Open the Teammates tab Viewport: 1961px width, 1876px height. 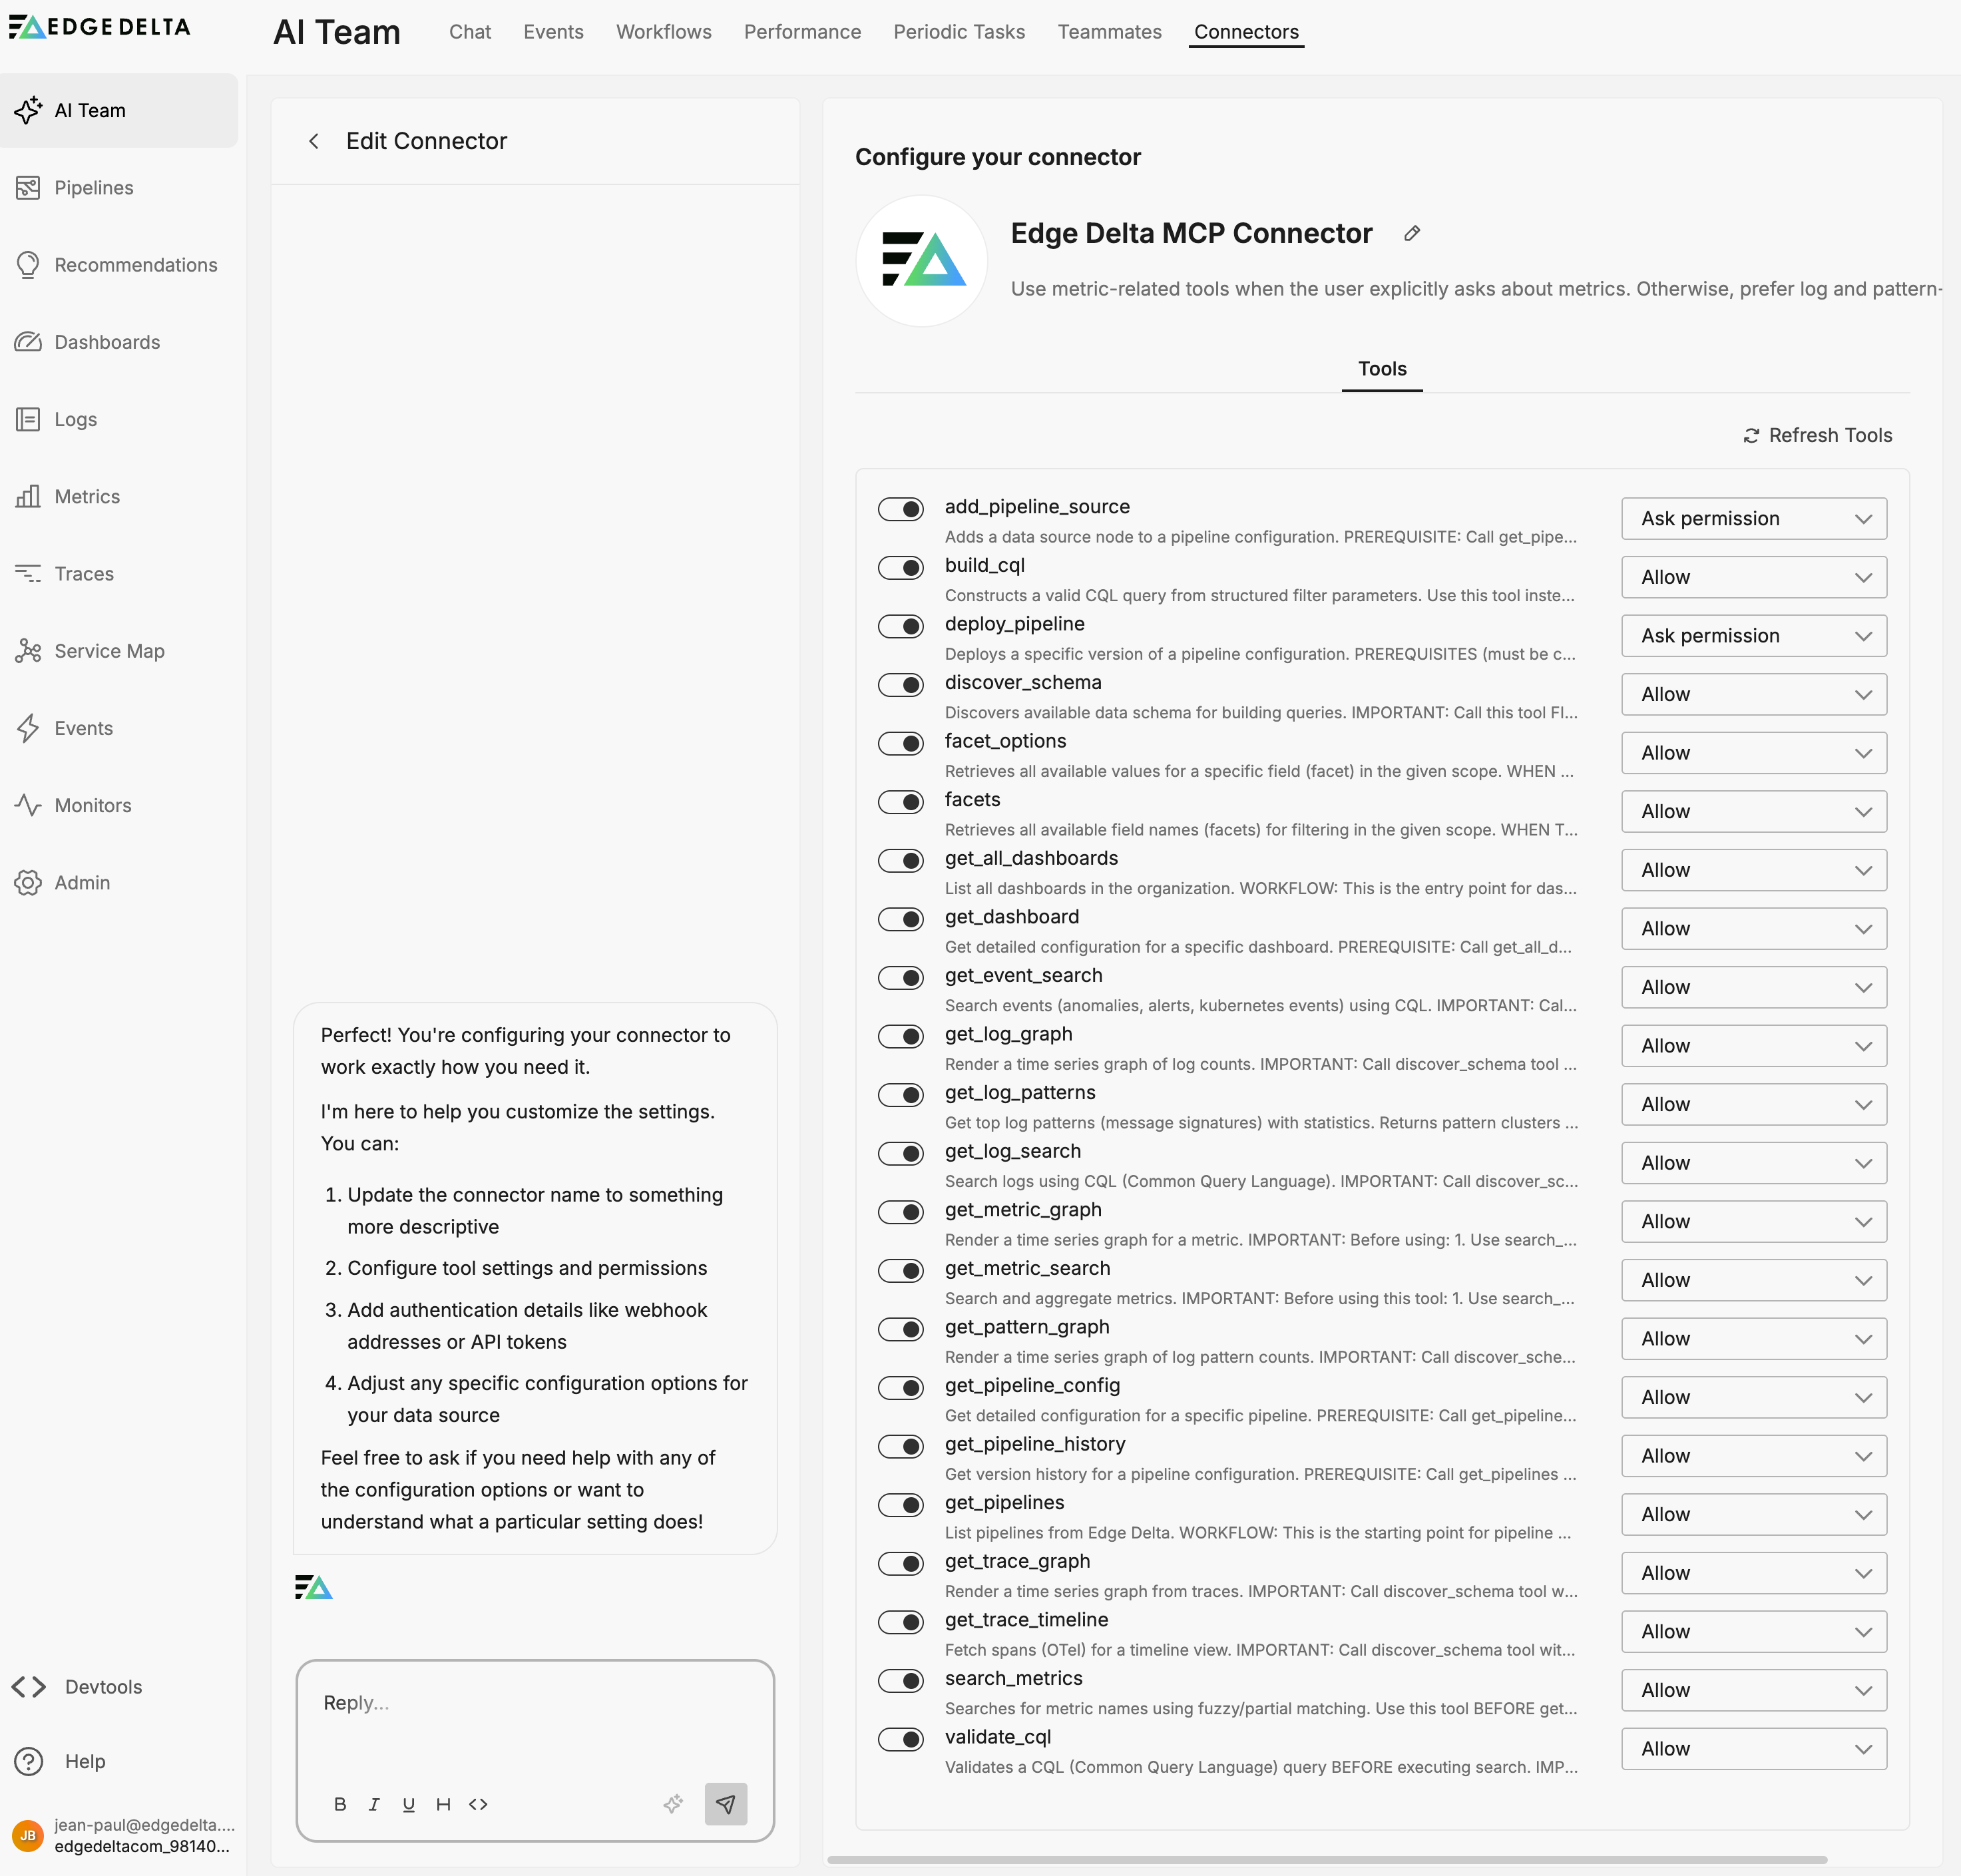point(1109,31)
